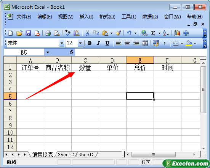Open the blue Help question mark icon
The width and height of the screenshot is (210, 168).
(186, 33)
